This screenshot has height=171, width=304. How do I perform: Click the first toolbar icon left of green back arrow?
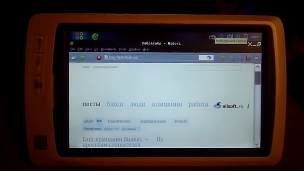(x=74, y=58)
